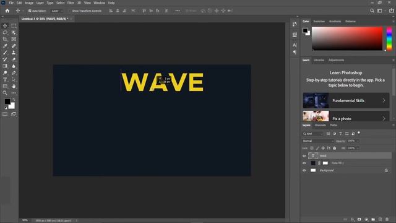Viewport: 396px width, 223px height.
Task: Select the Rectangular Marquee tool
Action: pyautogui.click(x=14, y=26)
